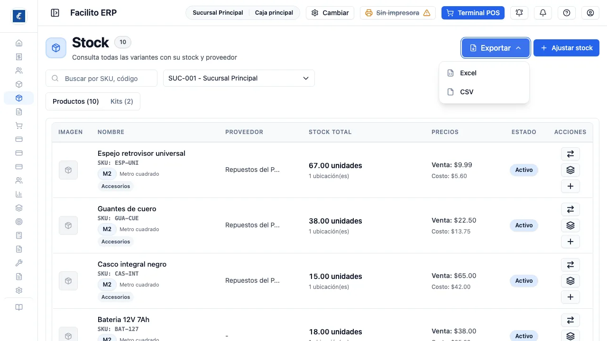Click the ringing bell icon beside Terminal POS
Viewport: 607px width, 341px height.
click(519, 13)
